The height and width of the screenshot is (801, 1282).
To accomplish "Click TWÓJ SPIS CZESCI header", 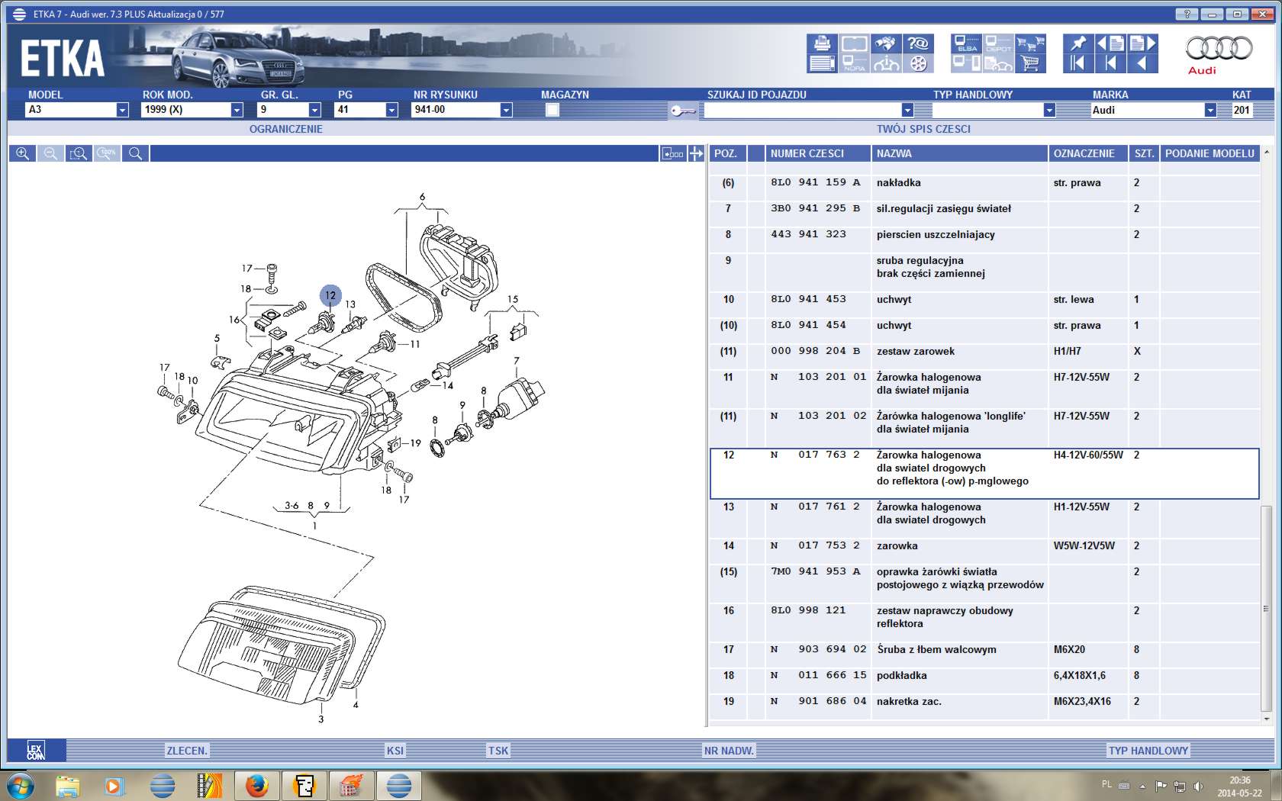I will (923, 129).
